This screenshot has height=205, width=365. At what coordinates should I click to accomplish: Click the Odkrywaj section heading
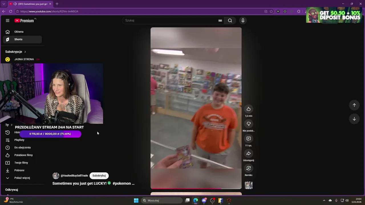tap(11, 190)
